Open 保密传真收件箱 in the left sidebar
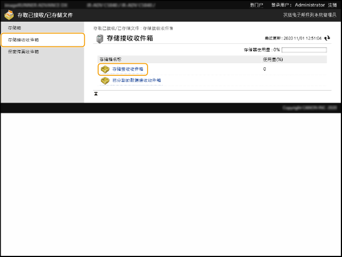 click(24, 52)
